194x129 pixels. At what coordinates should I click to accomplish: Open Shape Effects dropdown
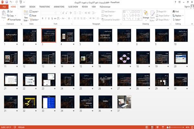click(163, 20)
